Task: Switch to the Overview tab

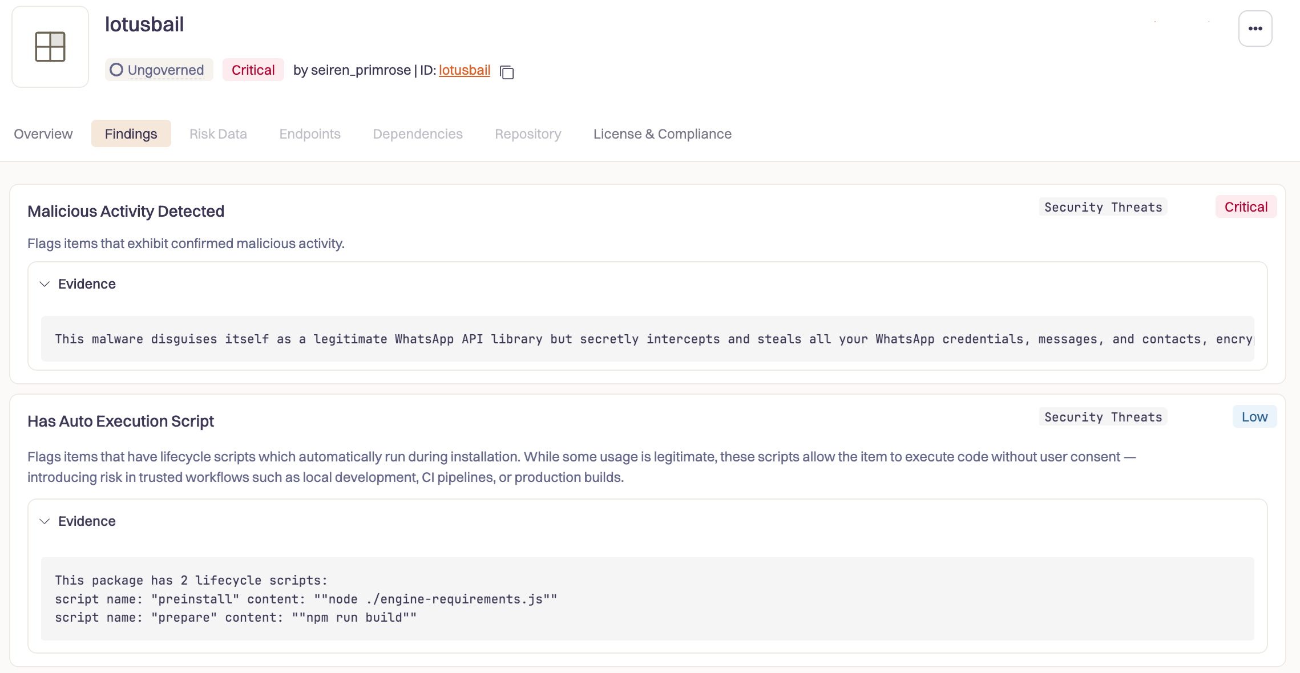Action: pos(43,134)
